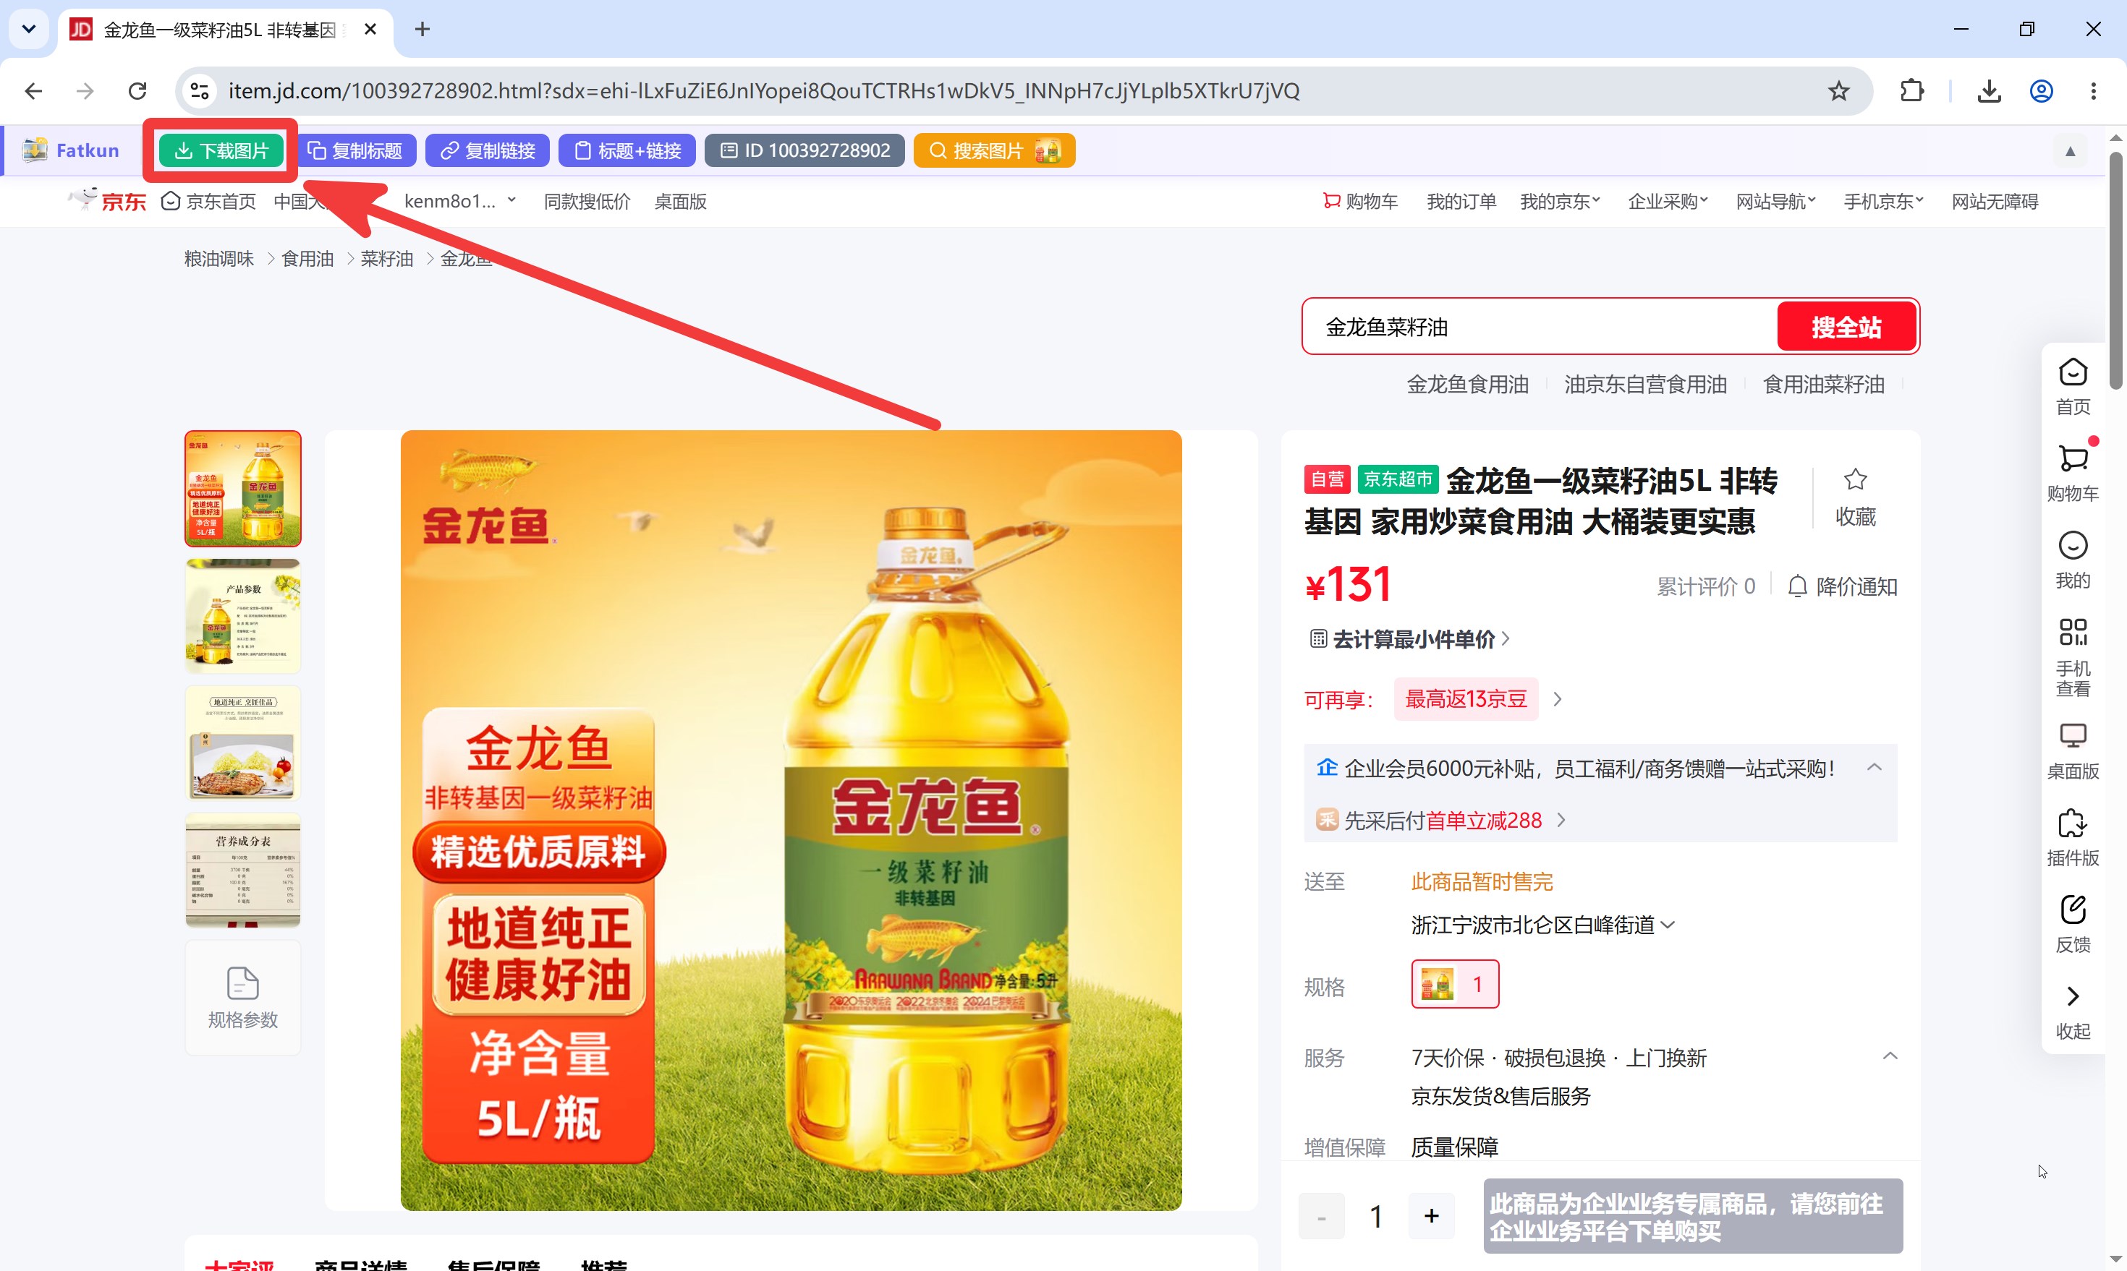This screenshot has height=1271, width=2127.
Task: Click the Fatkun download images button
Action: pos(221,150)
